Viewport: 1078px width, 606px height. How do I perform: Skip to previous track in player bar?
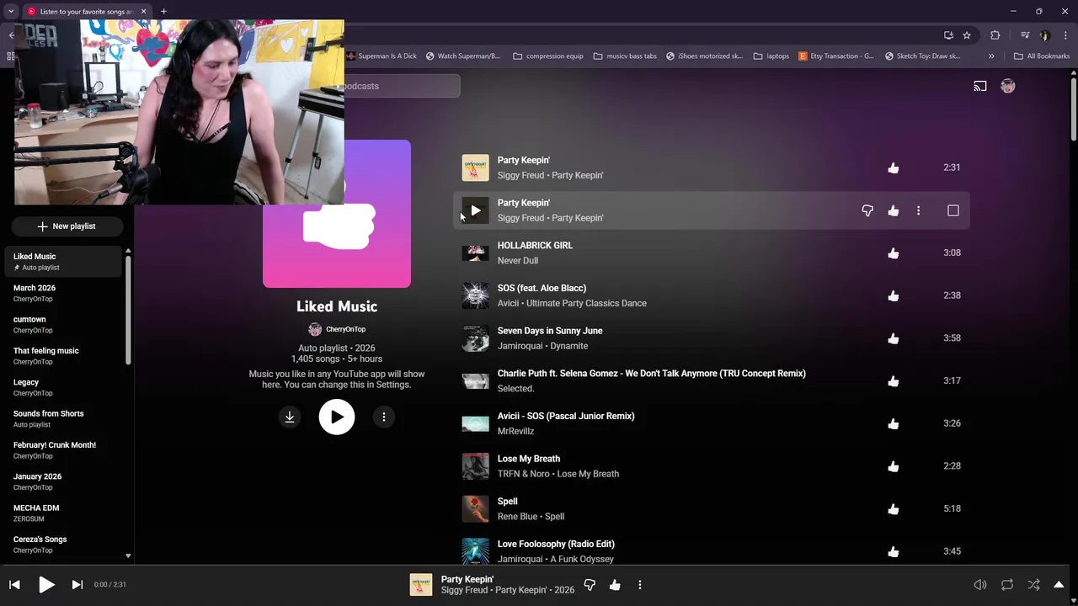14,584
